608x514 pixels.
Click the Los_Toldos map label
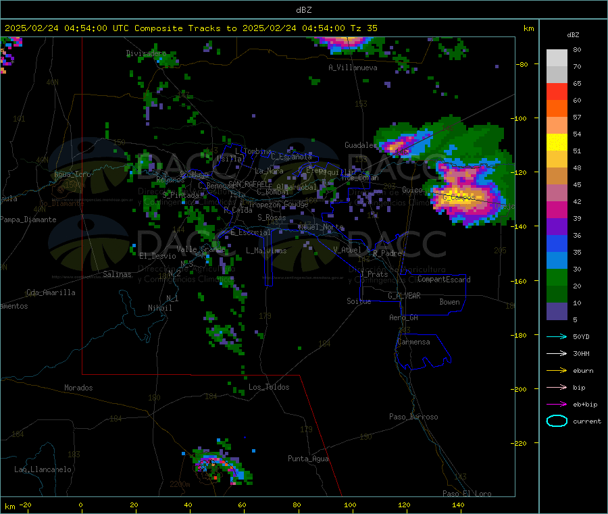(x=269, y=387)
